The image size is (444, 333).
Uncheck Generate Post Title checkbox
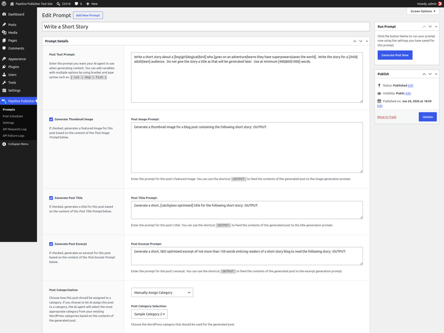tap(51, 198)
